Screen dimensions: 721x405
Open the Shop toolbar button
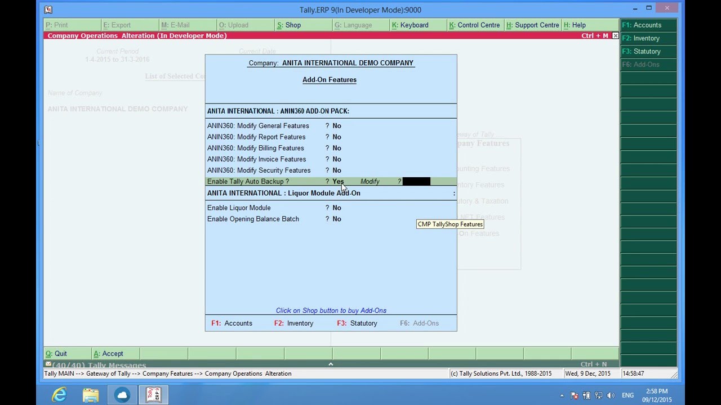(x=303, y=25)
